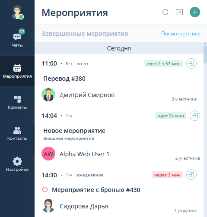The width and height of the screenshot is (207, 217).
Task: Go to Контакты in the sidebar
Action: [x=17, y=133]
